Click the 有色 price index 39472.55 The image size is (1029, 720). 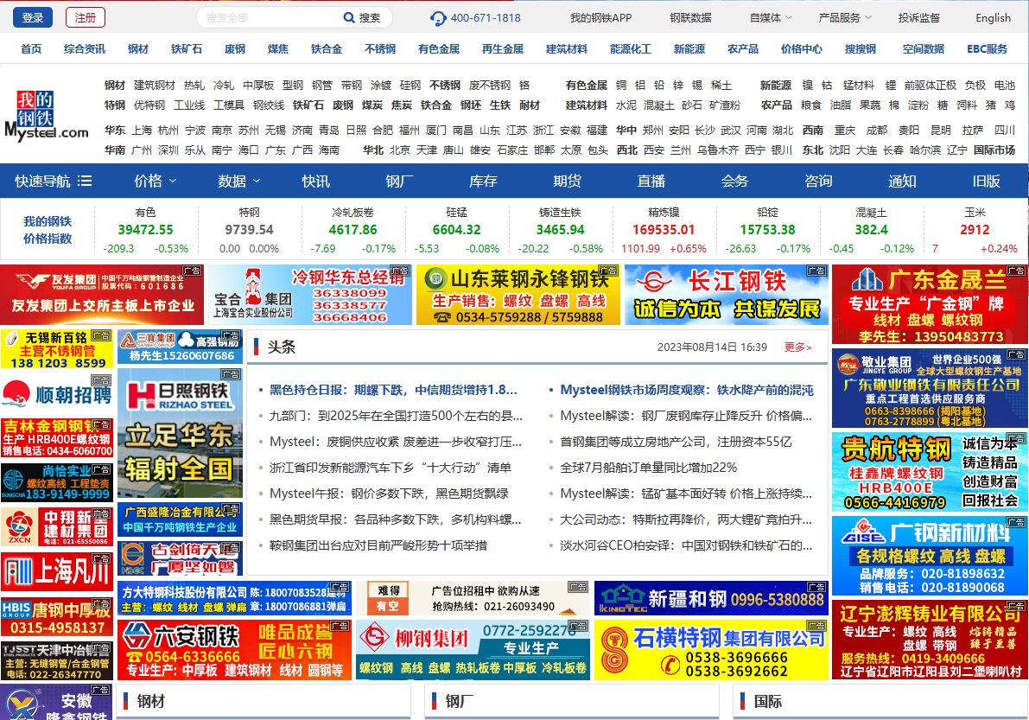tap(146, 230)
